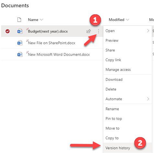Open the three-dot actions menu for Budget file

(x=98, y=31)
